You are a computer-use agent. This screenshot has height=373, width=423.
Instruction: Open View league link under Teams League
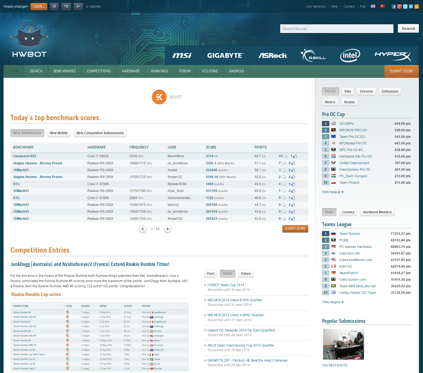tap(333, 302)
